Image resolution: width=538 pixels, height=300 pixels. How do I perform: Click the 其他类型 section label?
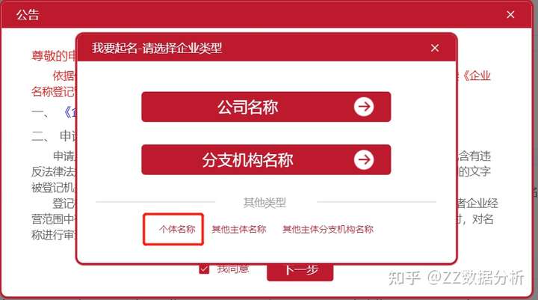pos(265,203)
